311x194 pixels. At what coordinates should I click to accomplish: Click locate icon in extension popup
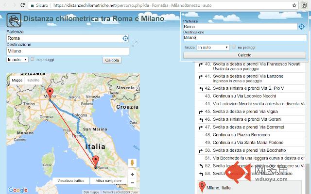[302, 27]
